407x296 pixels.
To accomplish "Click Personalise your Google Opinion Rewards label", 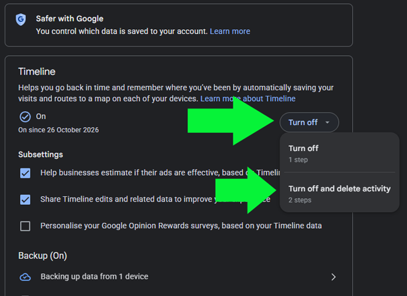I will [x=181, y=226].
